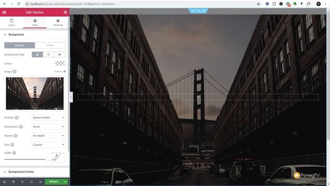Choose the classic brush background type
Viewport: 330px width, 186px height.
tap(37, 55)
